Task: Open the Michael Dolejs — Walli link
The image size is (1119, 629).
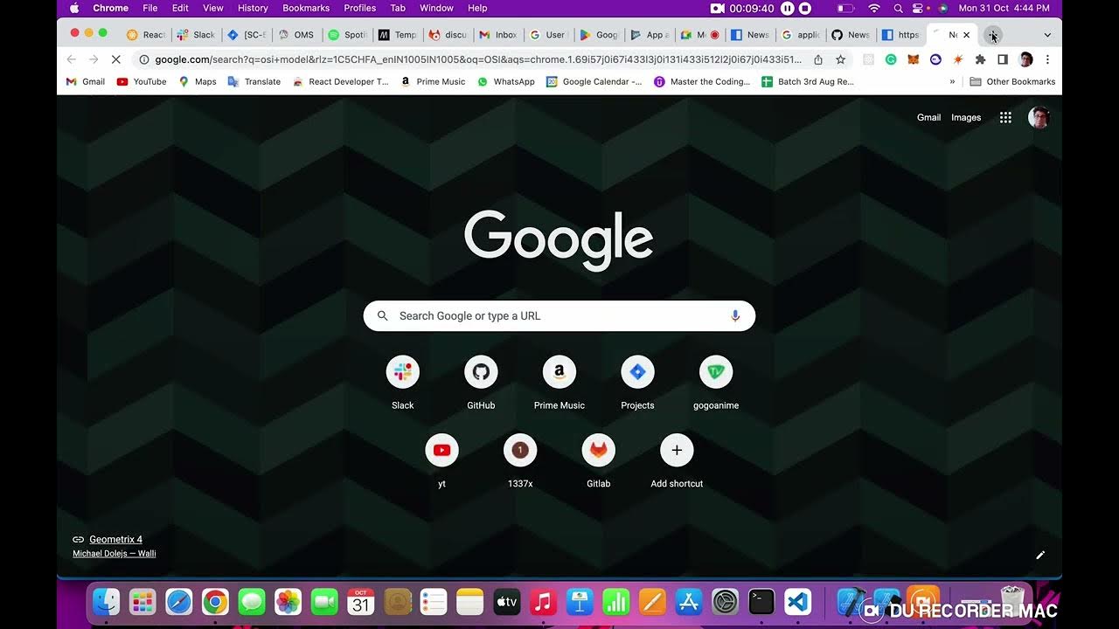Action: [x=115, y=553]
